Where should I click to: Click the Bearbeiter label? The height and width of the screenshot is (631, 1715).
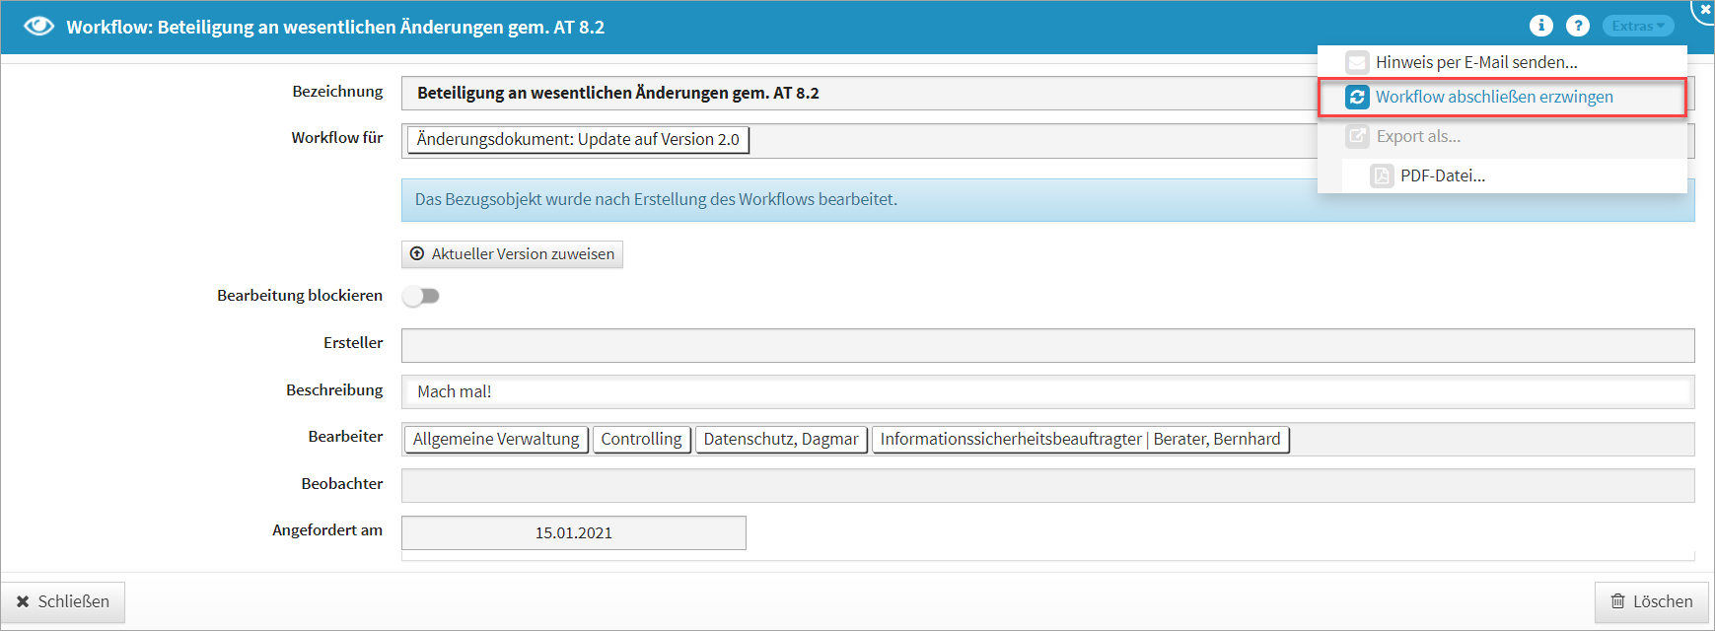[345, 437]
